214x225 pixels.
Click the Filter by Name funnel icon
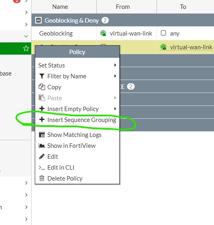coord(42,76)
